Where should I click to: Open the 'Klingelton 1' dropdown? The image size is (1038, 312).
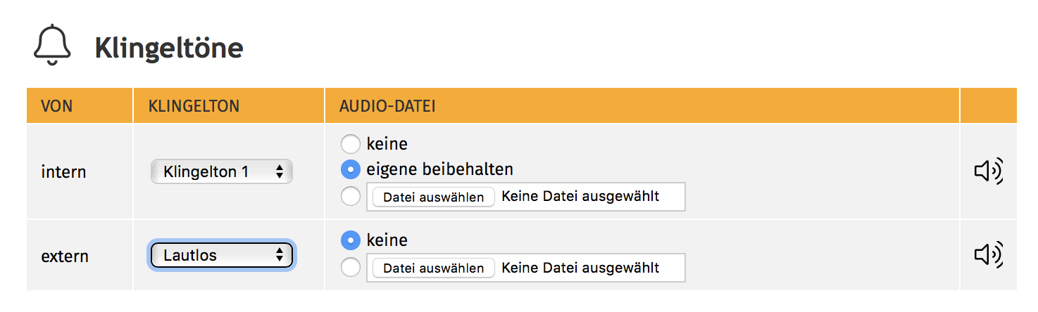coord(222,171)
